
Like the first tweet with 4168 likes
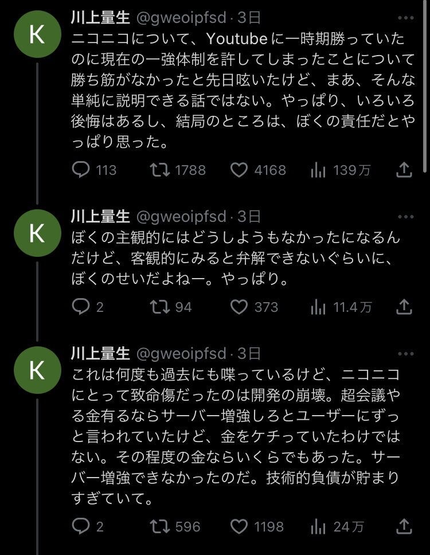click(x=239, y=170)
